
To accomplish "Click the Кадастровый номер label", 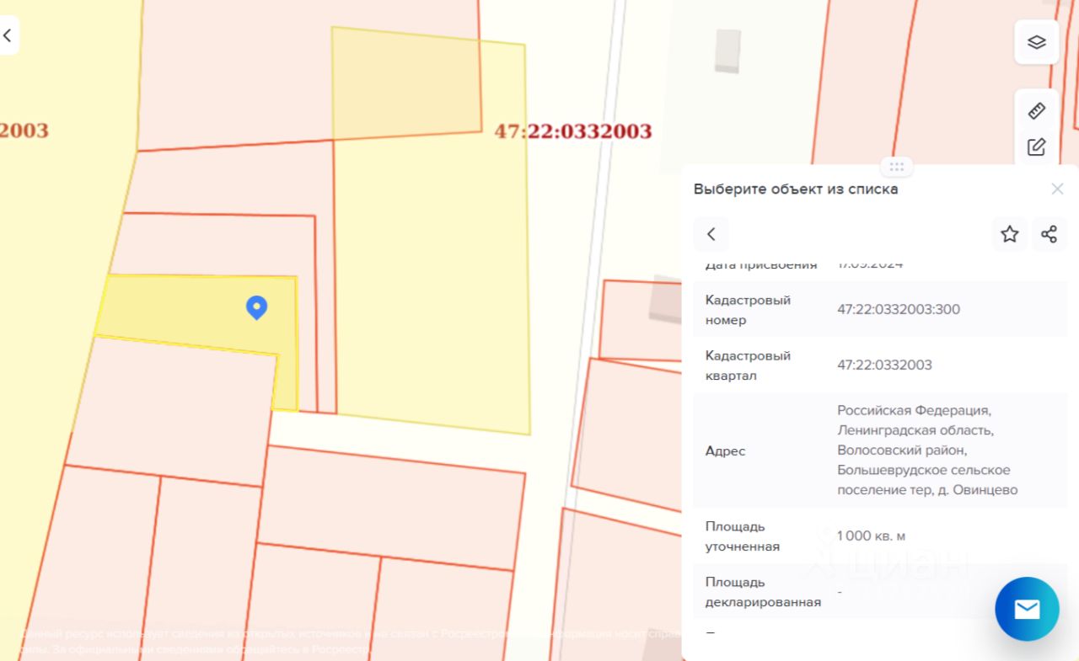I will pos(748,310).
